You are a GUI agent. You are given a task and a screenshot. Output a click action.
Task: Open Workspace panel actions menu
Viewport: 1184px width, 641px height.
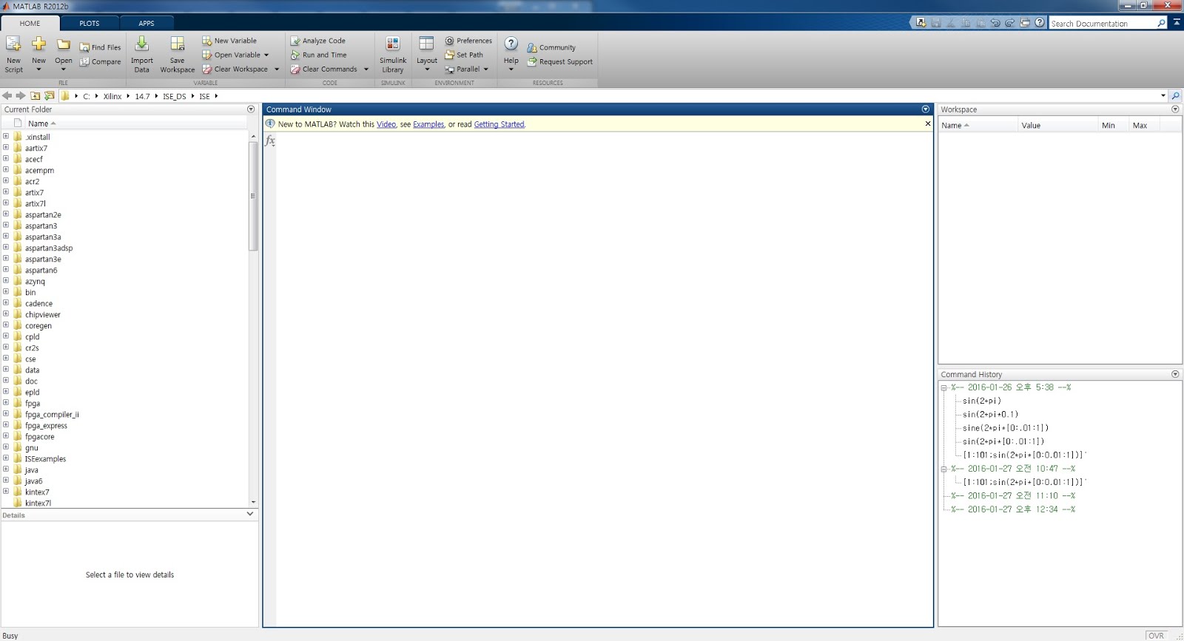pyautogui.click(x=1175, y=109)
